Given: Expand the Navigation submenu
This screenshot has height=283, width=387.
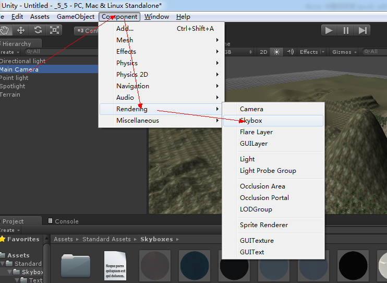Looking at the screenshot, I should coord(161,86).
